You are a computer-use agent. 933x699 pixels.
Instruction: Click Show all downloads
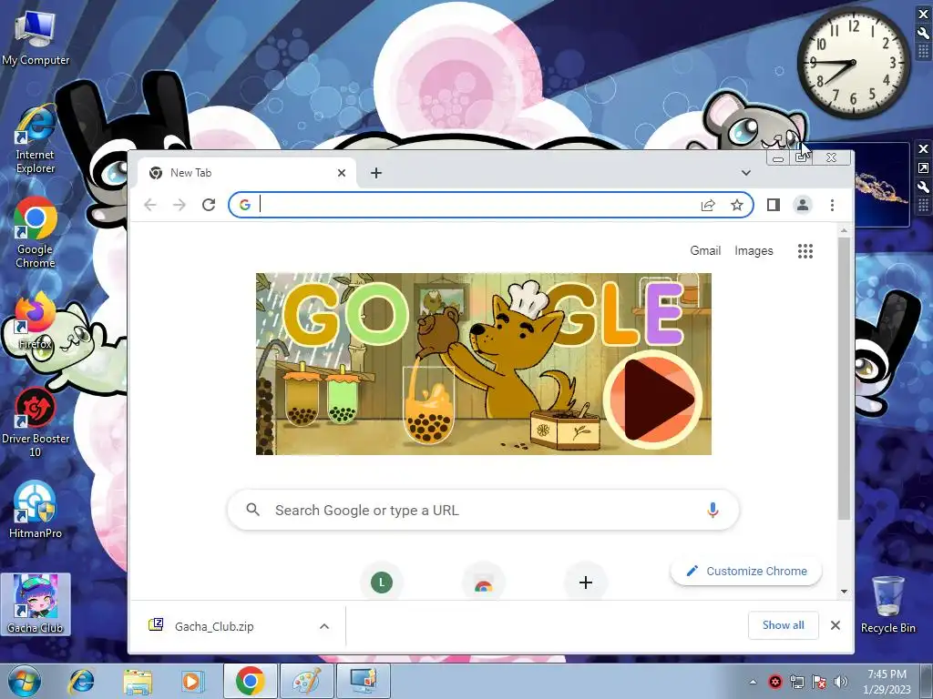[783, 625]
